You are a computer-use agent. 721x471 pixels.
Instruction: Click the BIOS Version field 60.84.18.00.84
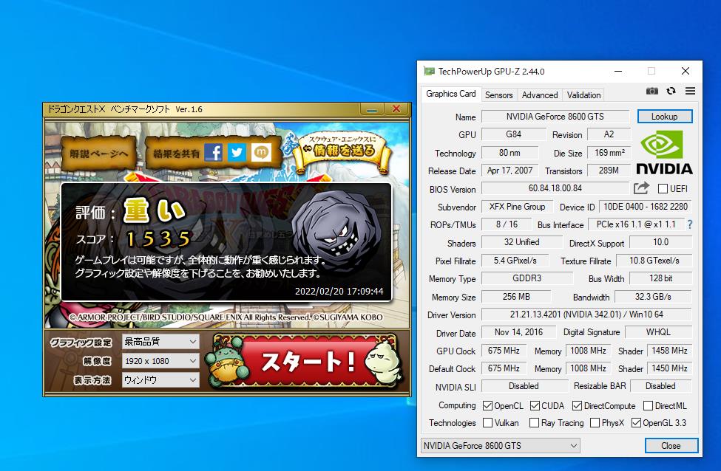[555, 188]
